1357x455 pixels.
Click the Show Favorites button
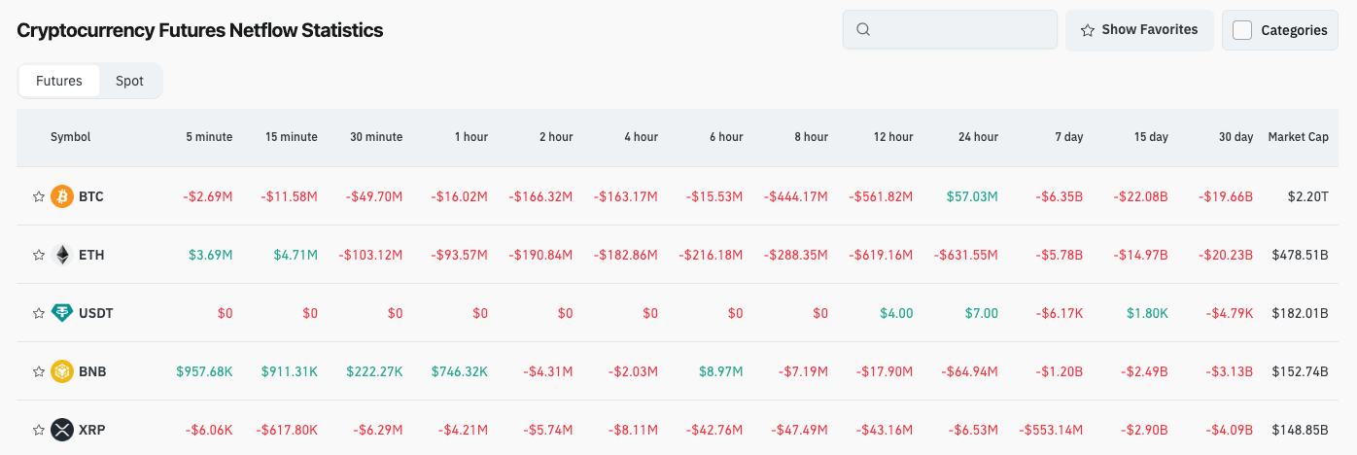point(1139,30)
